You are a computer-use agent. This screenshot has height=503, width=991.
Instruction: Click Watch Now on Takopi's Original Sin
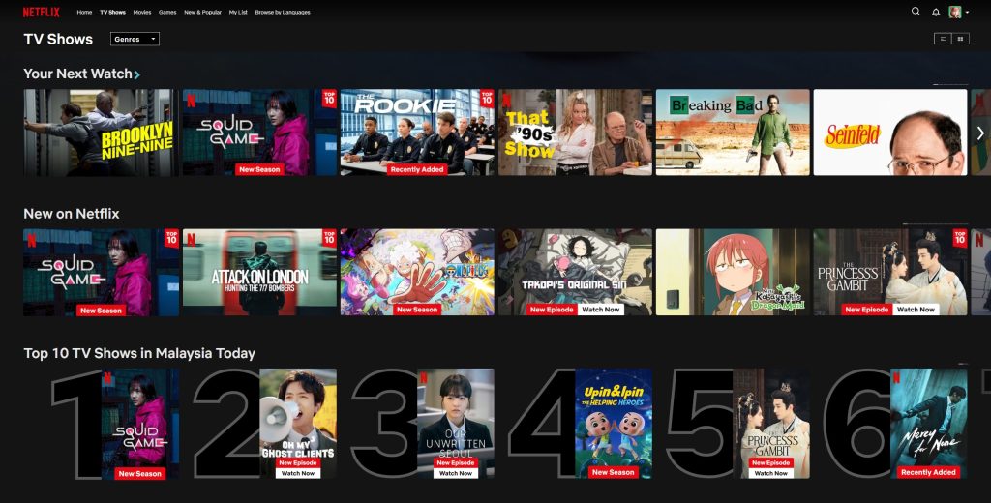(600, 310)
